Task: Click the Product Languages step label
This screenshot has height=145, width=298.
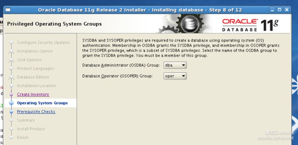Action: pos(35,69)
